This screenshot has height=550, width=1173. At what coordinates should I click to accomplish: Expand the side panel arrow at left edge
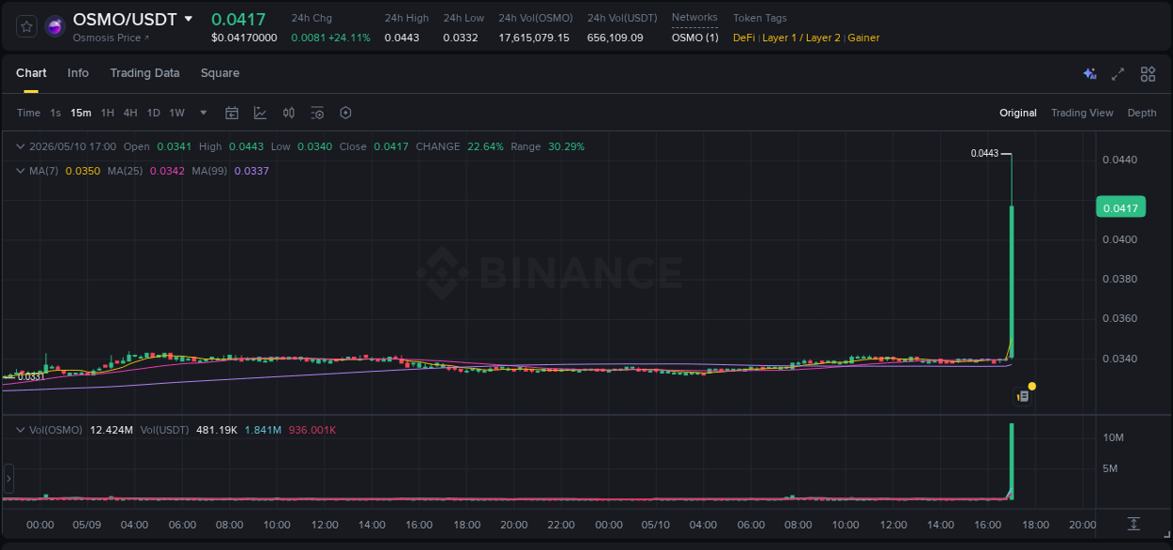(8, 479)
